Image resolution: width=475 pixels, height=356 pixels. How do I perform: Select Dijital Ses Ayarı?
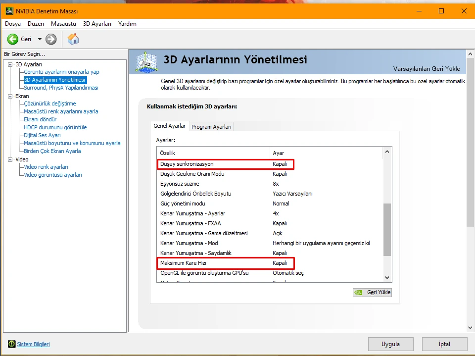[43, 135]
